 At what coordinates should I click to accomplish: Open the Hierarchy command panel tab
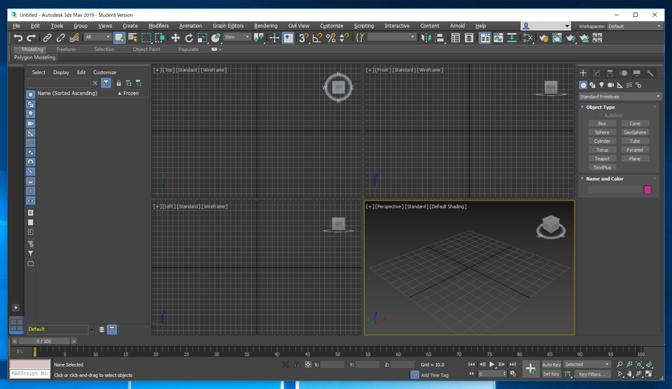610,73
